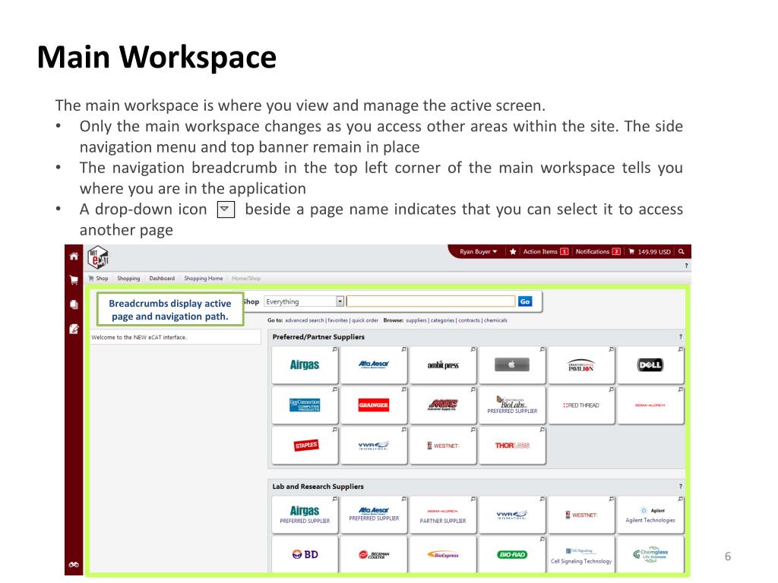Screen dimensions: 778x583
Task: Open the ambit press supplier tile
Action: coord(443,365)
